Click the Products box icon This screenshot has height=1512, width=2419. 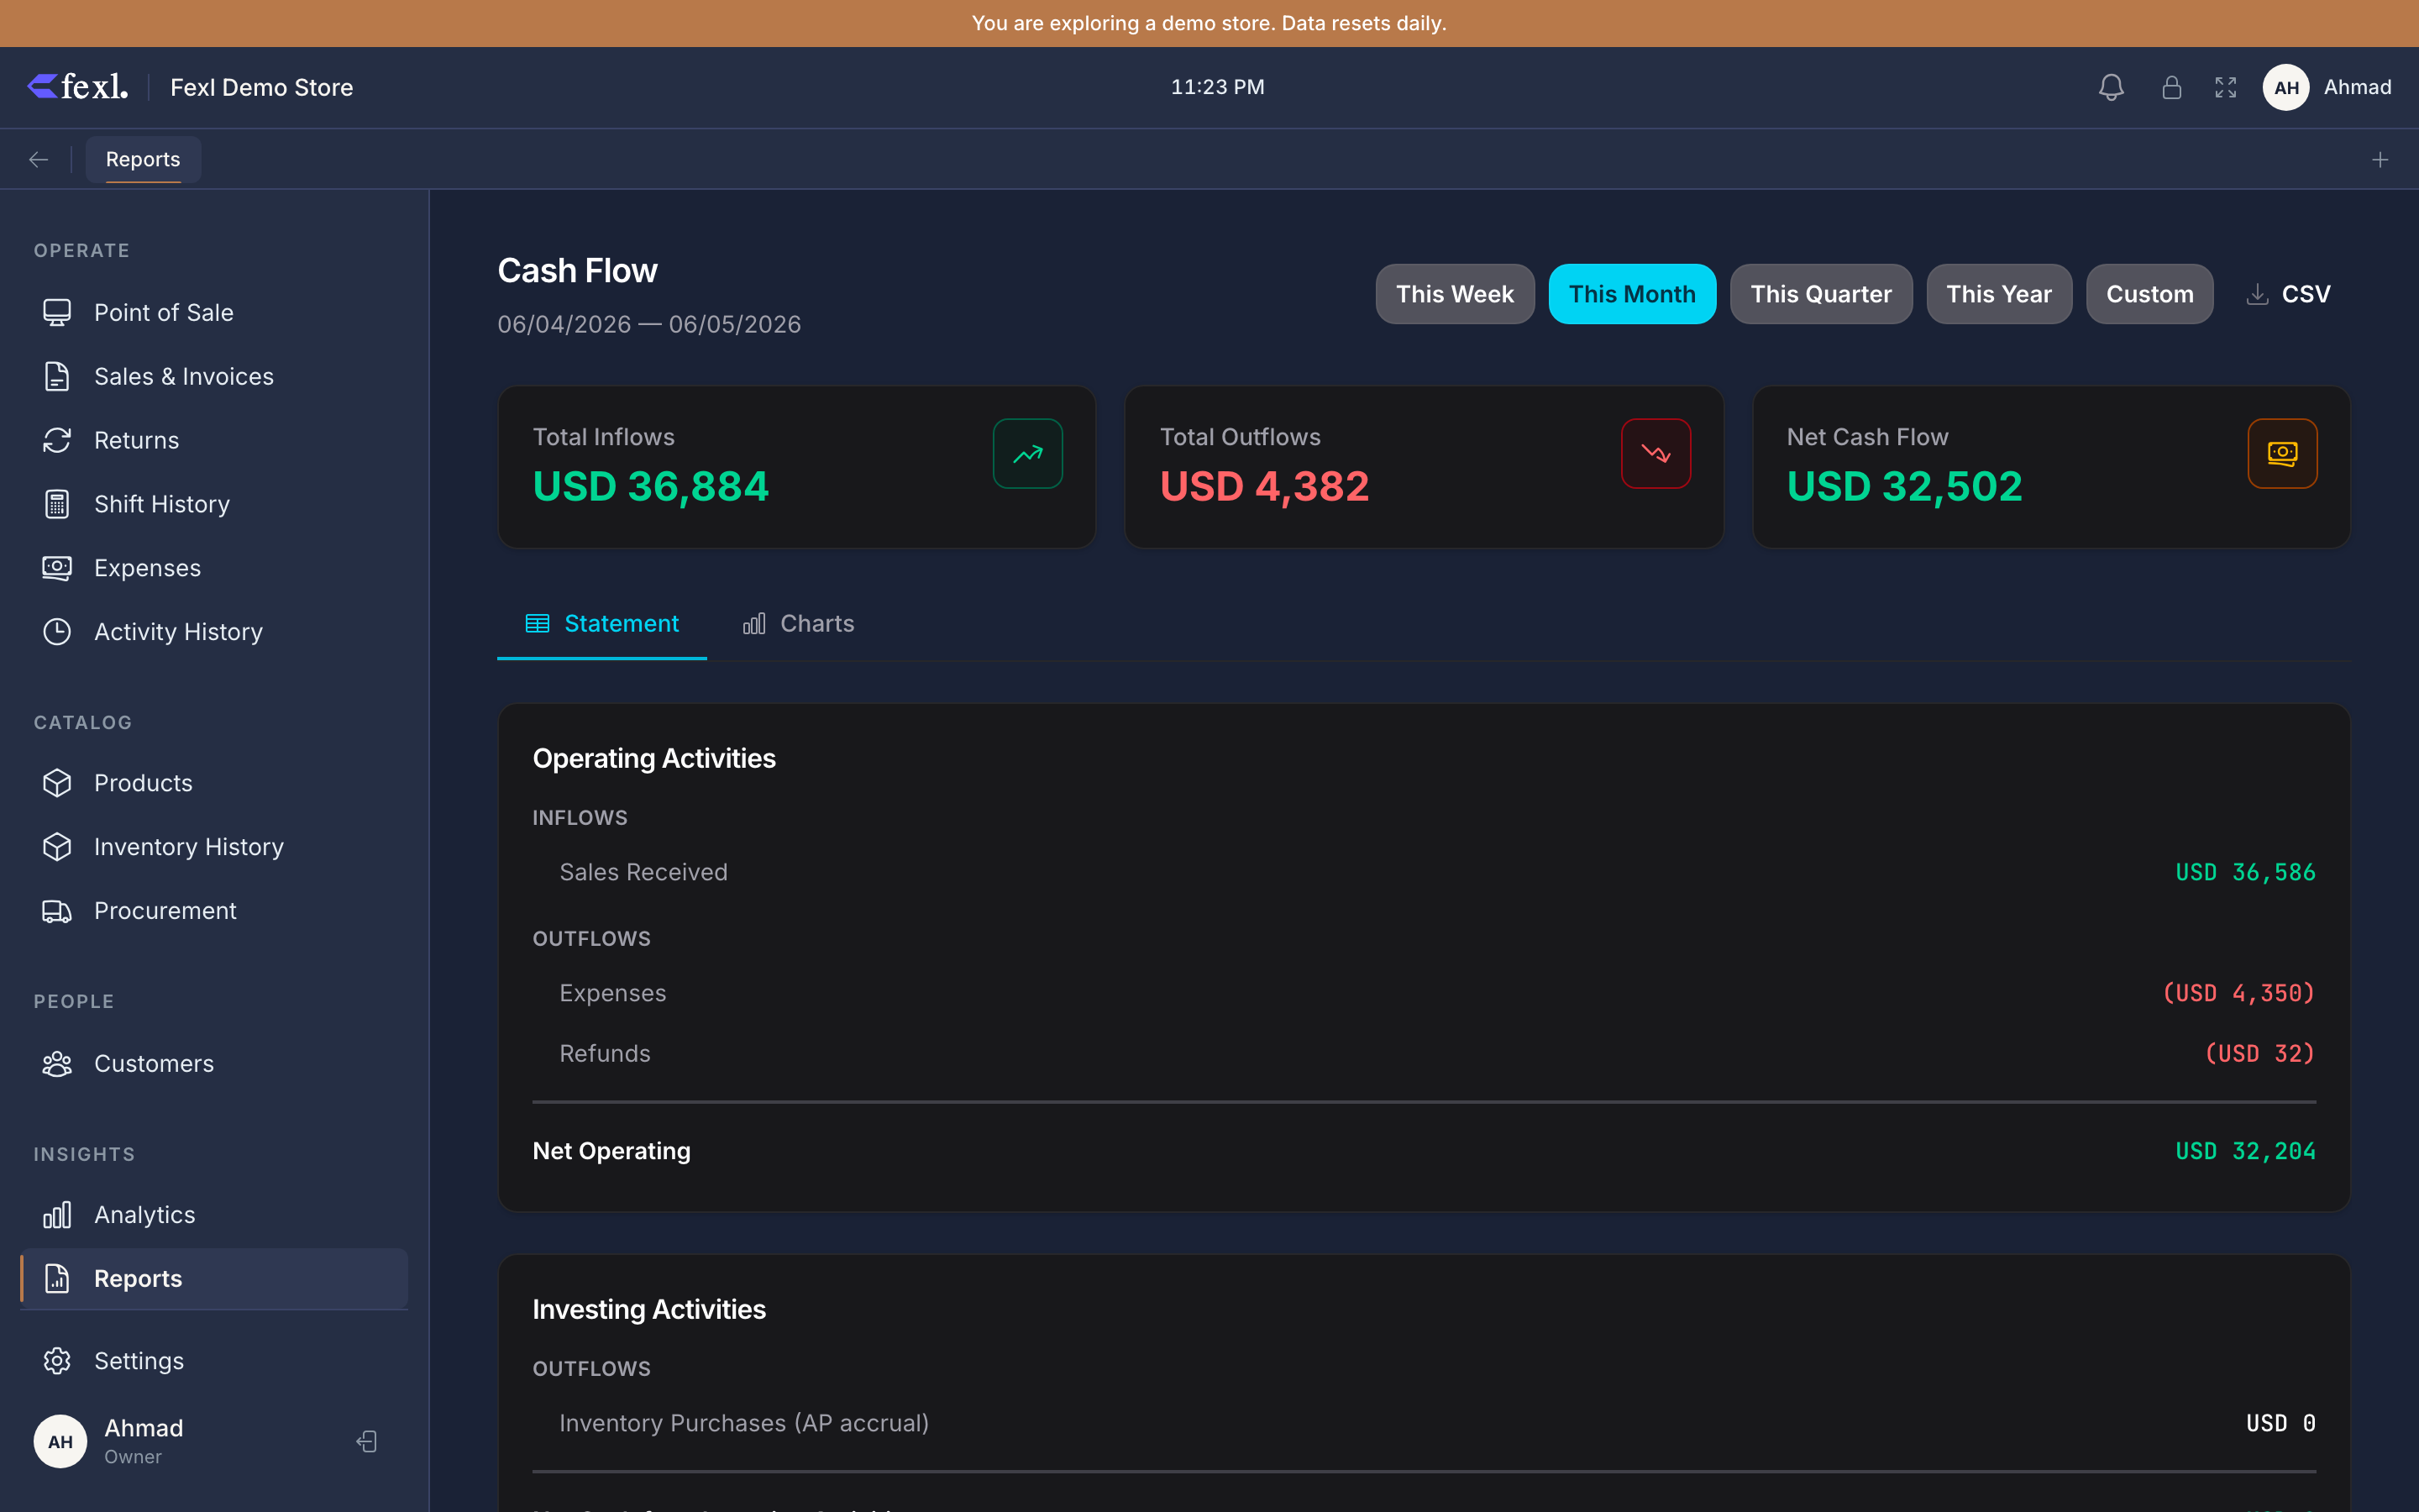pyautogui.click(x=57, y=783)
